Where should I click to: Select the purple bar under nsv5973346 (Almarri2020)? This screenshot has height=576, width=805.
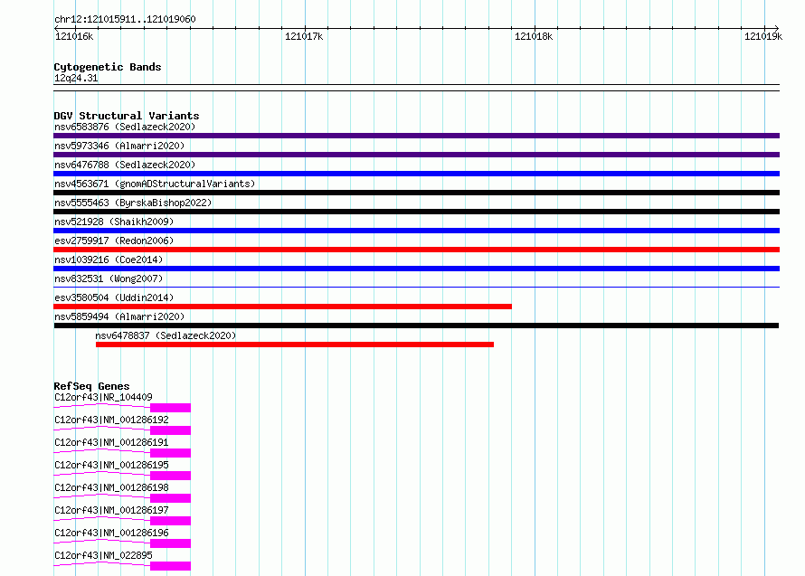(416, 155)
